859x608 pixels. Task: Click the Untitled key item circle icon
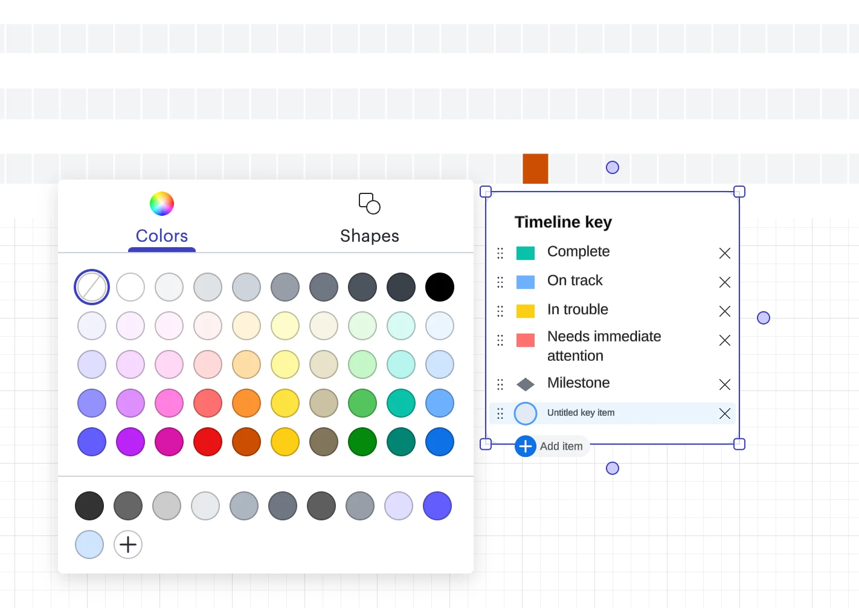(526, 413)
